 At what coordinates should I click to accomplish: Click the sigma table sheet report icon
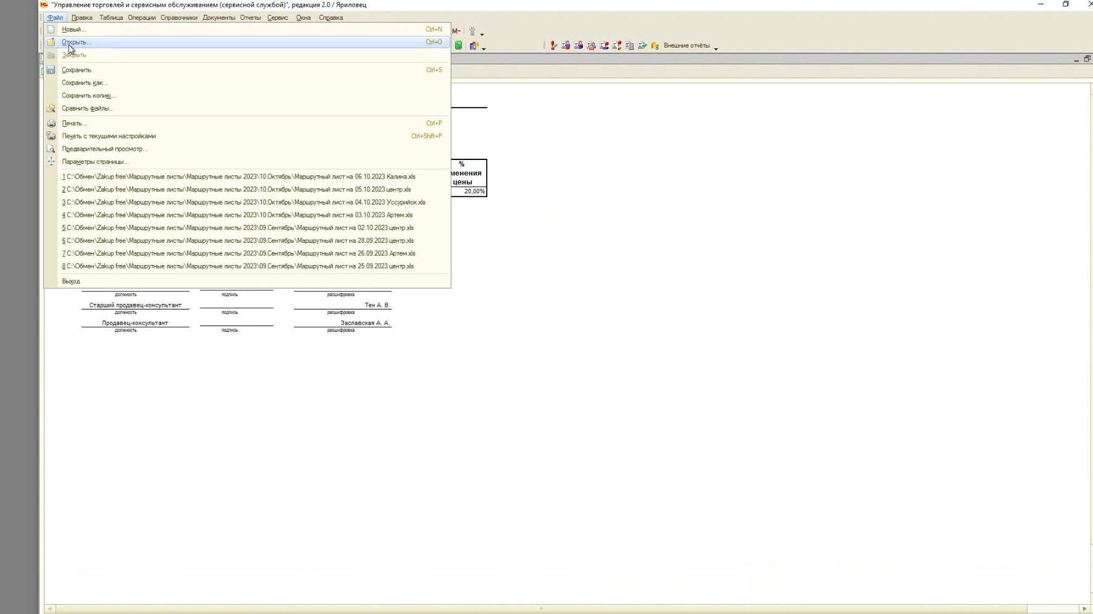pyautogui.click(x=629, y=45)
